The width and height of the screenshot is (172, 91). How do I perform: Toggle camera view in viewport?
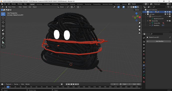[x=139, y=30]
